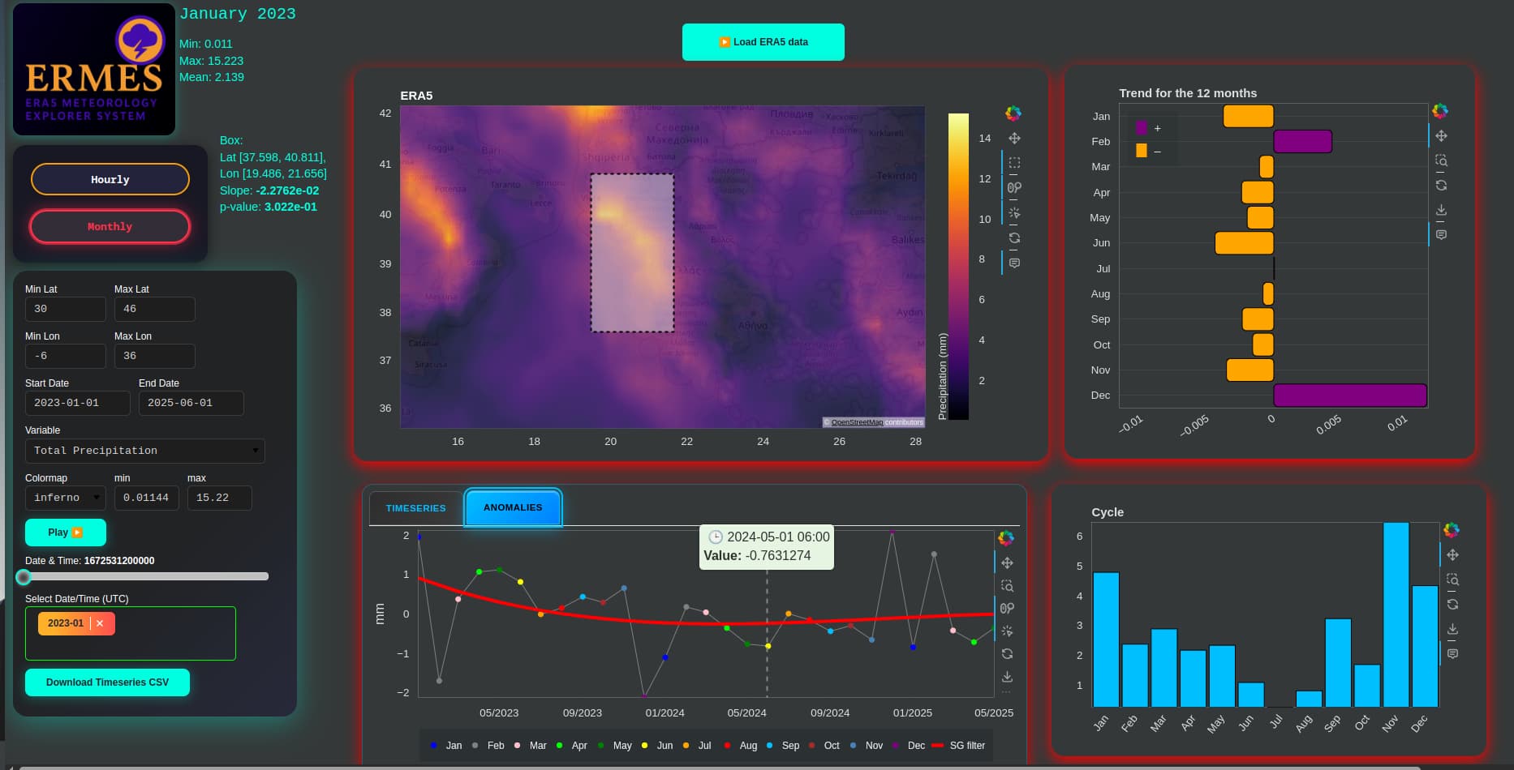Toggle Hover tool on Cycle chart

pos(1452,654)
